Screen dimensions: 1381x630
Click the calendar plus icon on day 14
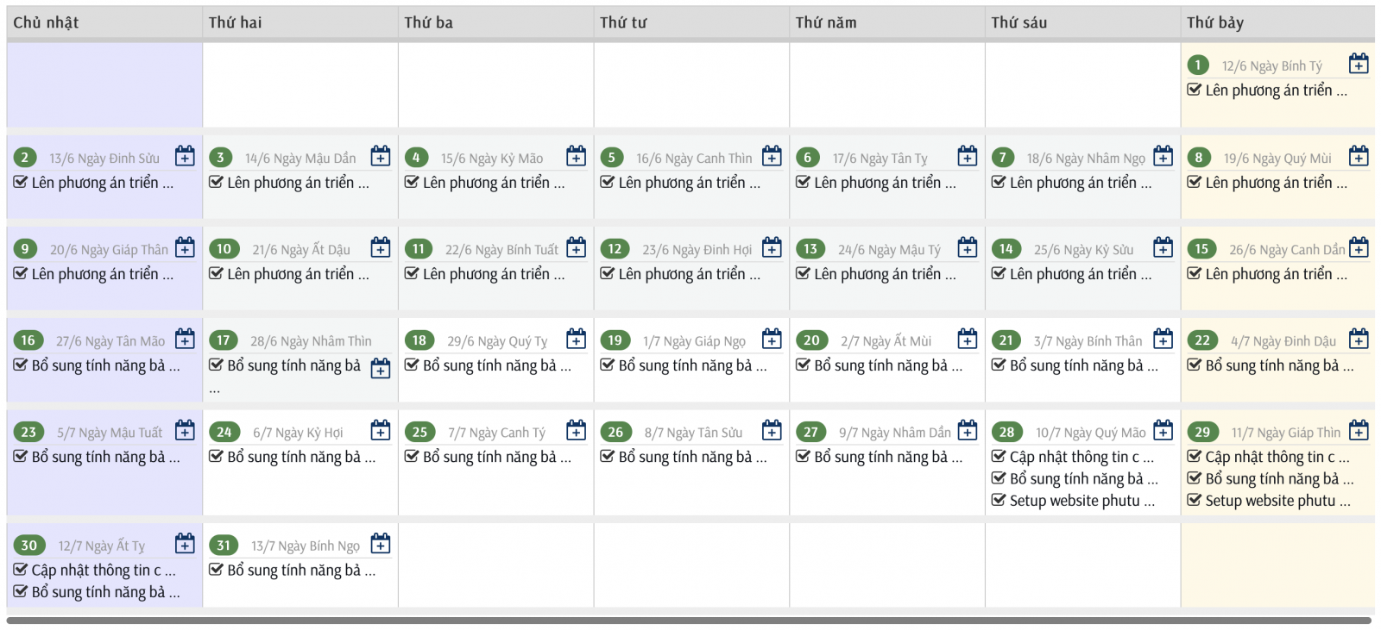coord(1163,247)
